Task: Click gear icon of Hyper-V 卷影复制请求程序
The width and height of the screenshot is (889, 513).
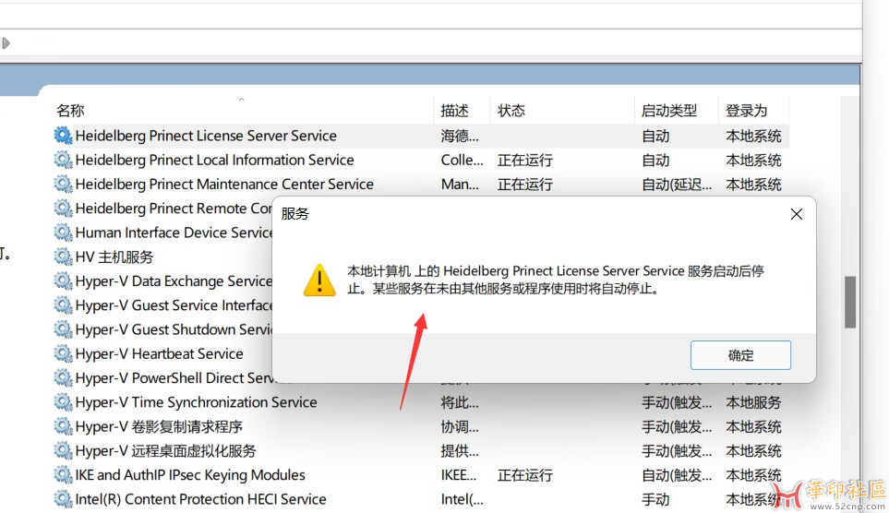Action: [x=63, y=426]
